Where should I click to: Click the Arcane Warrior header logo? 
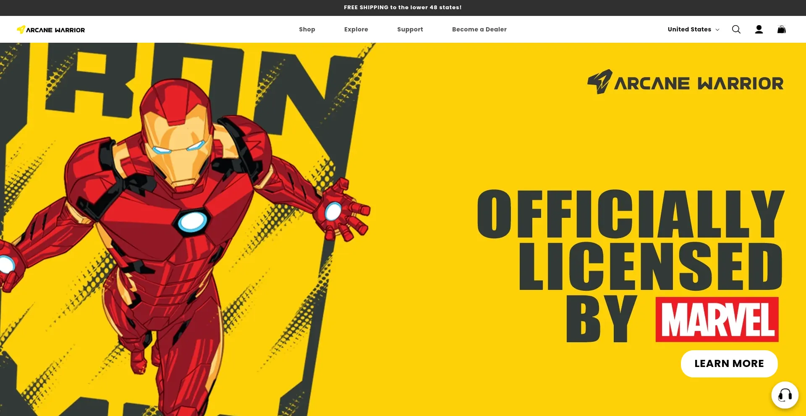point(51,30)
